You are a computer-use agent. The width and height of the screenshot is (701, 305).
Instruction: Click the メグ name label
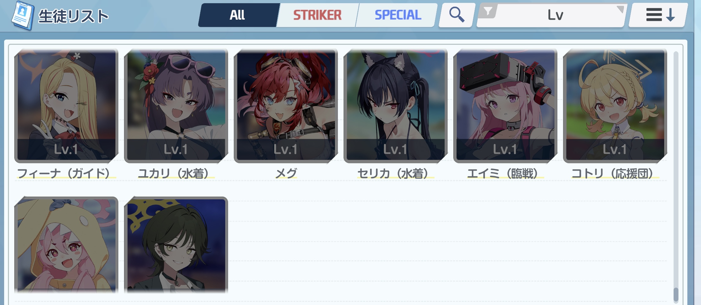(286, 173)
